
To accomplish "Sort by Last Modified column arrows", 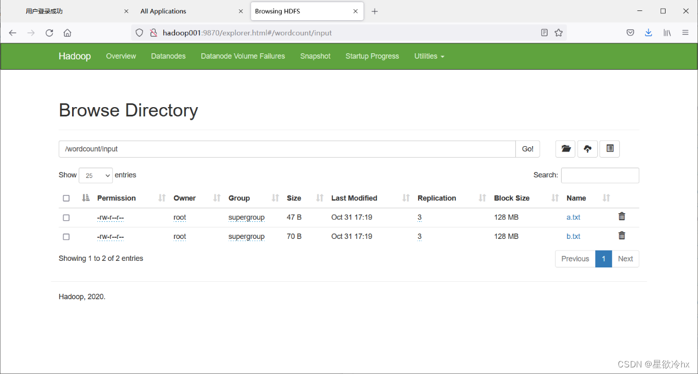I will point(406,198).
